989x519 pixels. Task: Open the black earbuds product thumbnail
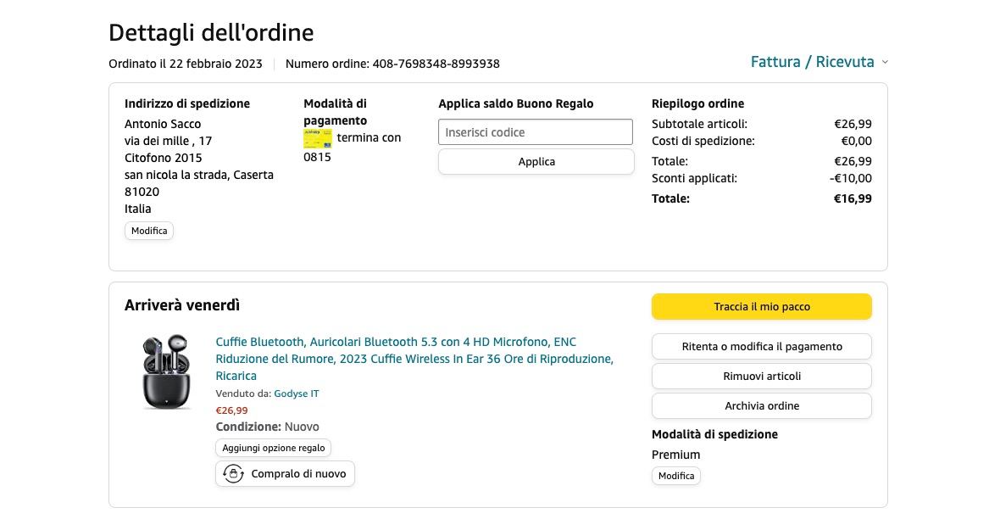pyautogui.click(x=166, y=372)
